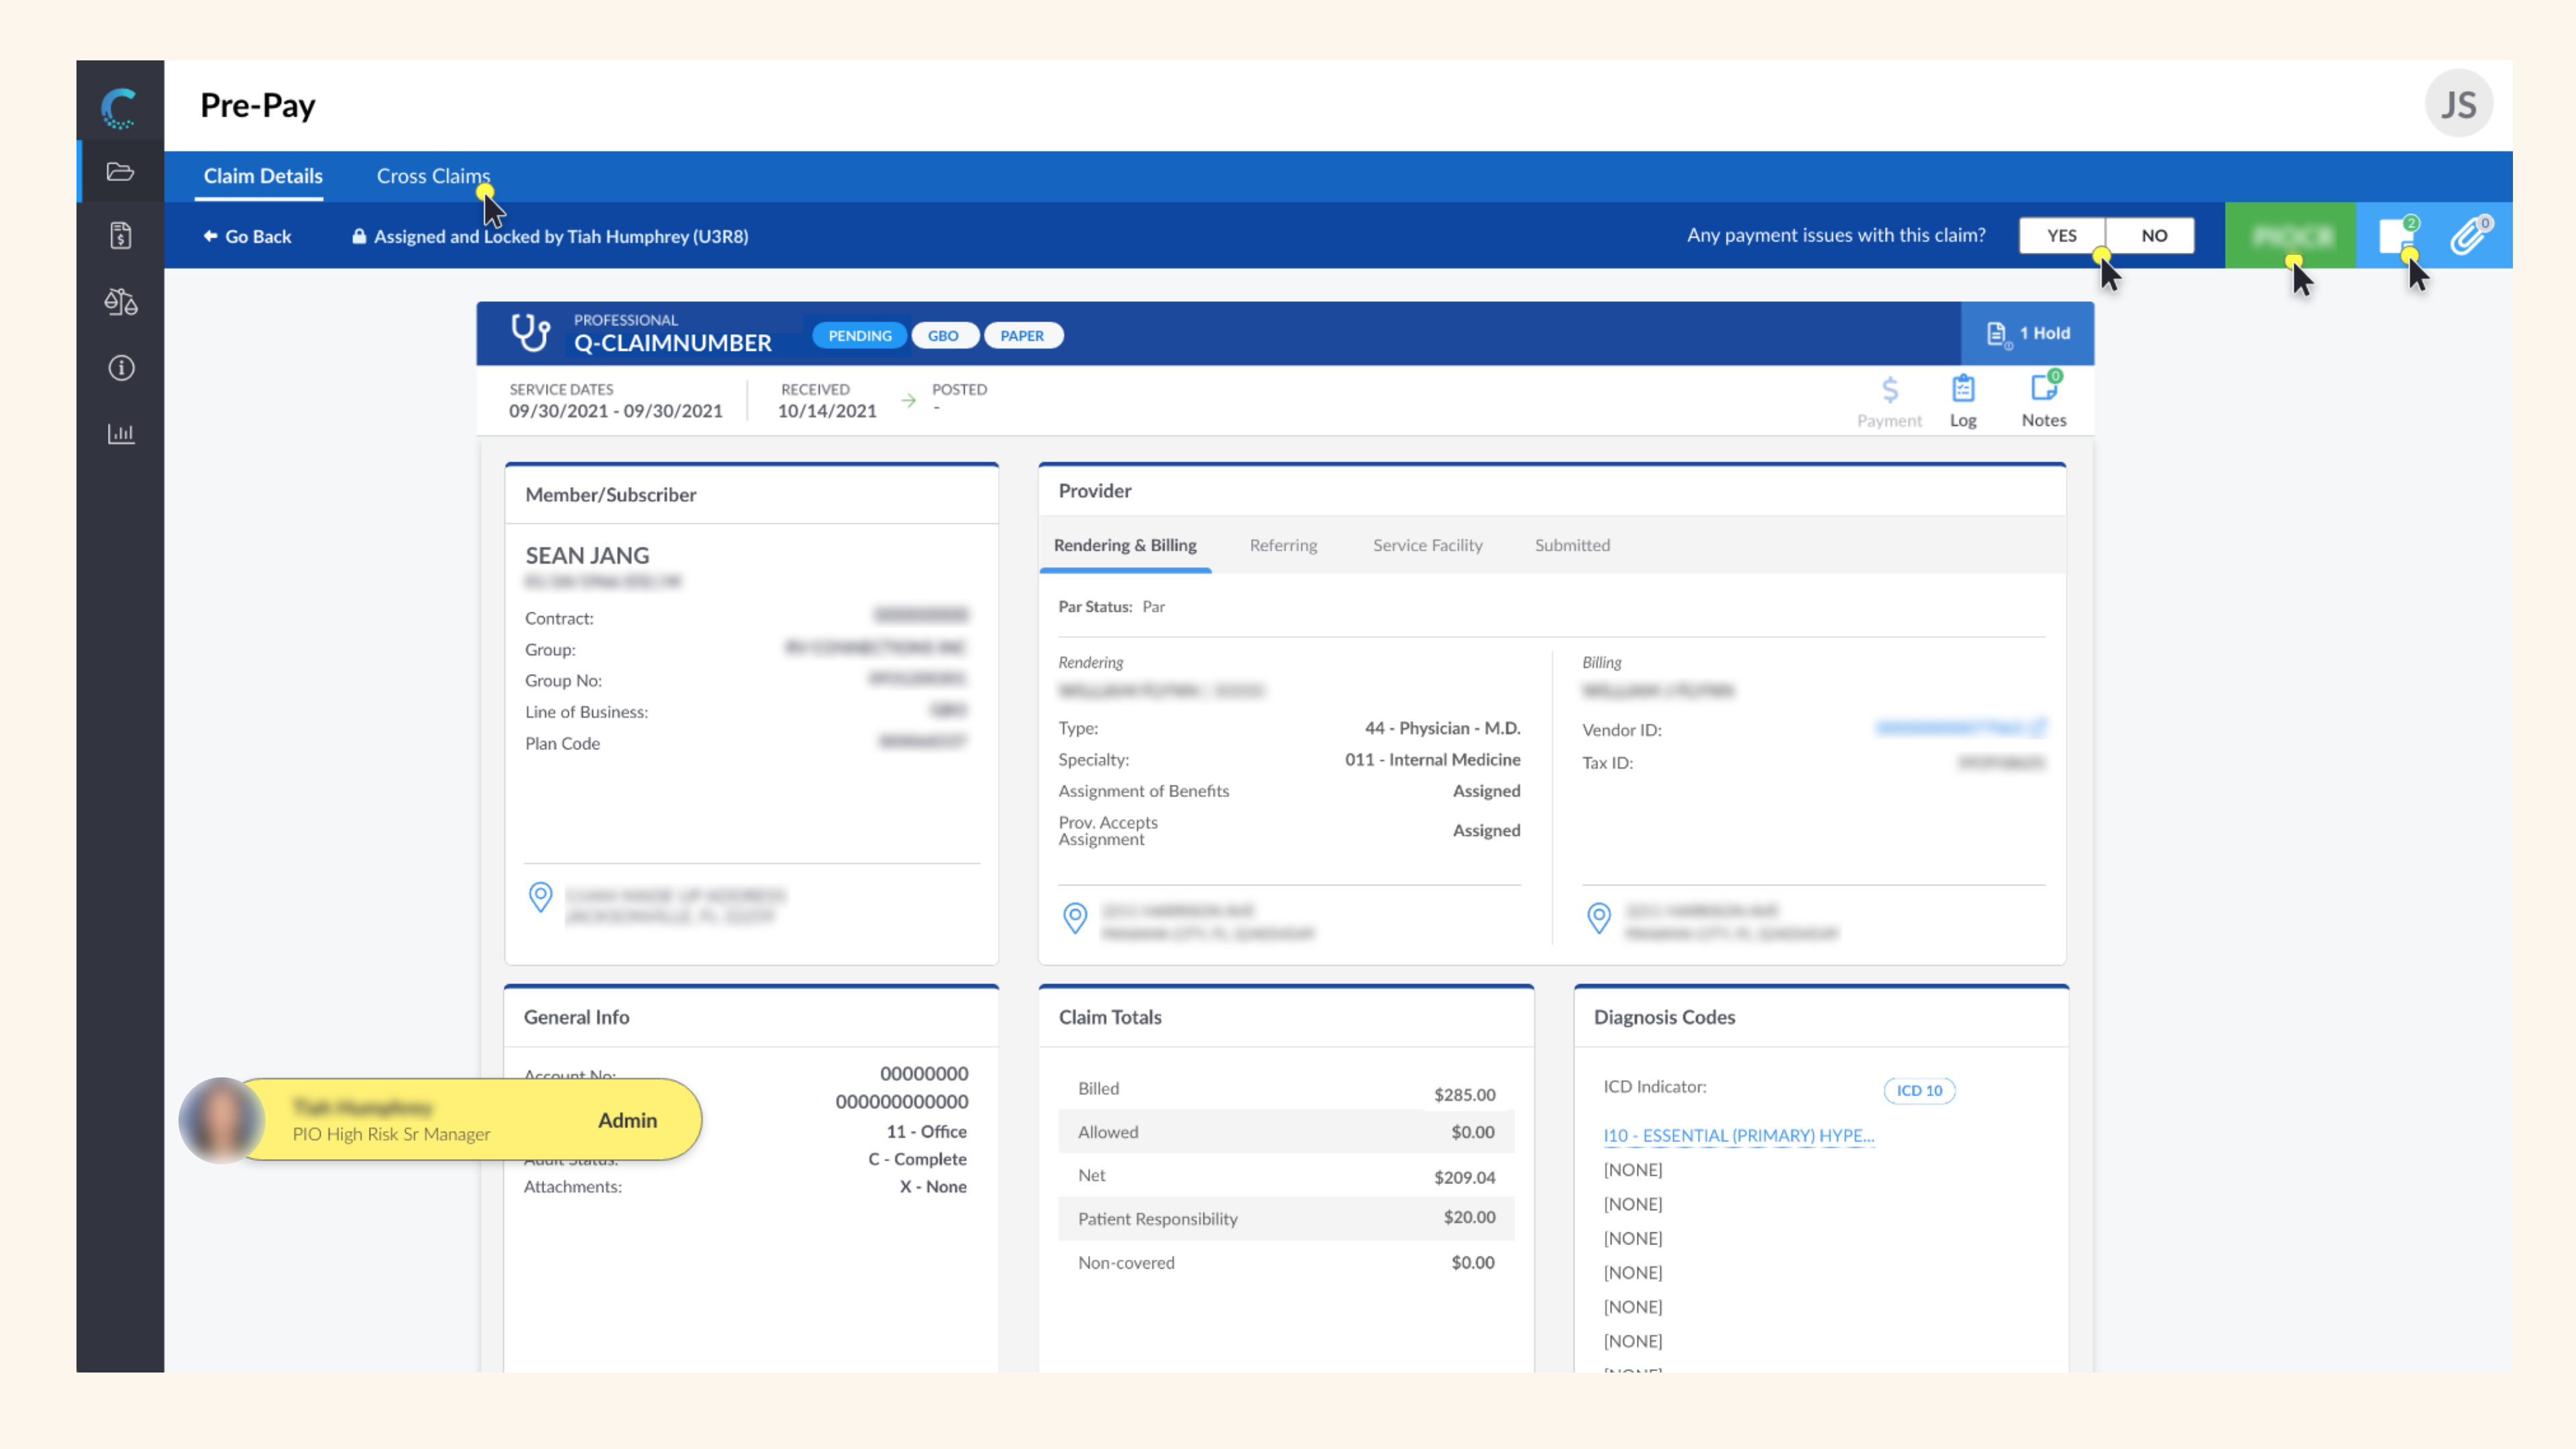2576x1449 pixels.
Task: Select NO for payment issues
Action: coord(2153,236)
